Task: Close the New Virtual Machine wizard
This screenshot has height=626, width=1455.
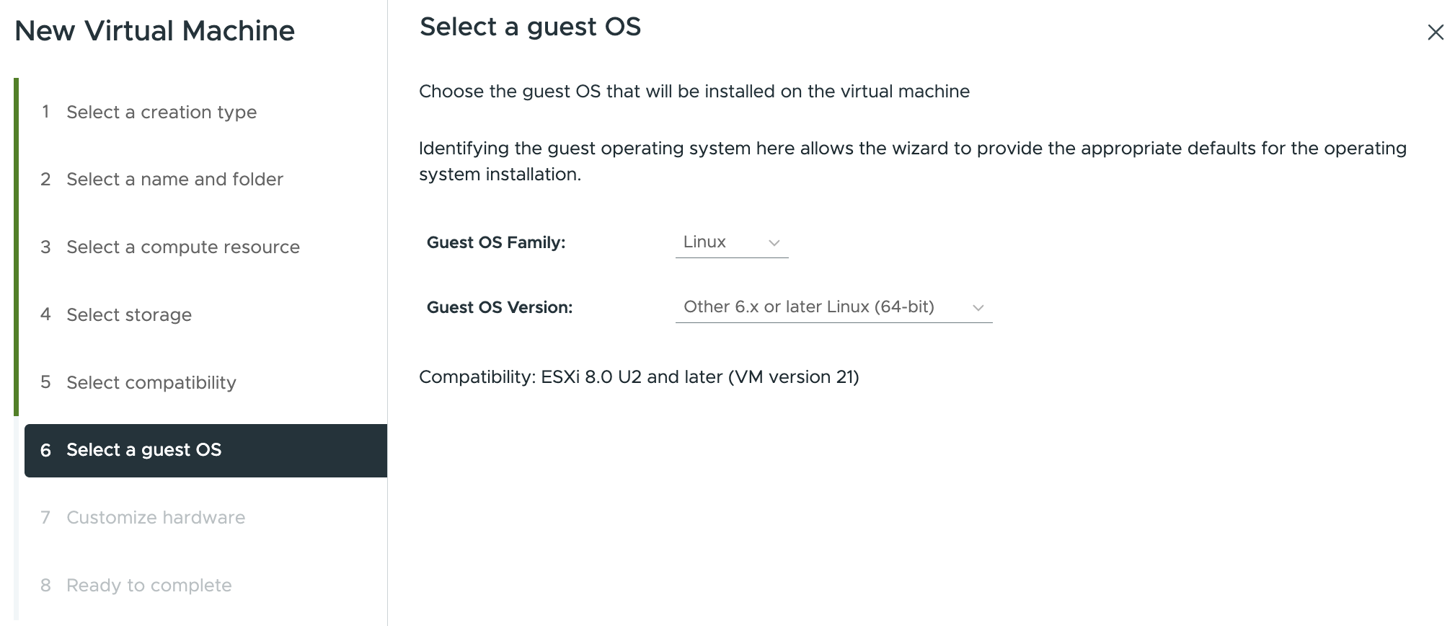Action: (1435, 32)
